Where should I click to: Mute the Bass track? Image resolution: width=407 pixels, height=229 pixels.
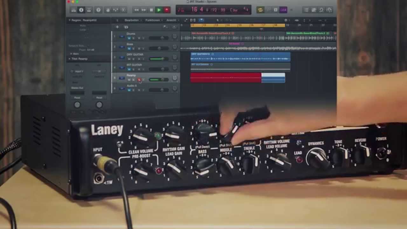tap(129, 49)
